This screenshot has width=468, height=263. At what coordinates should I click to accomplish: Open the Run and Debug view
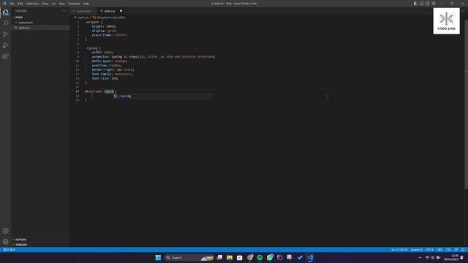pos(5,45)
